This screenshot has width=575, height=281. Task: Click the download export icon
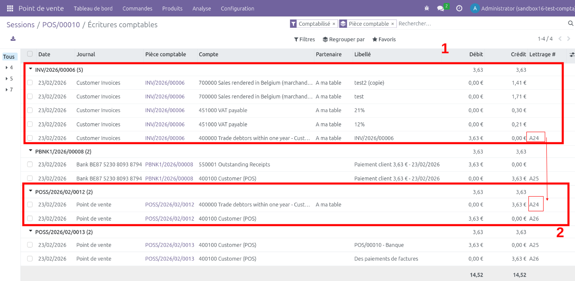13,39
